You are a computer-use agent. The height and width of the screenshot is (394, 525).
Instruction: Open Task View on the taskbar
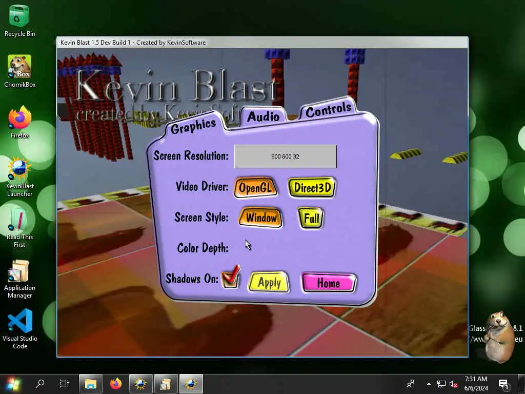[x=64, y=384]
